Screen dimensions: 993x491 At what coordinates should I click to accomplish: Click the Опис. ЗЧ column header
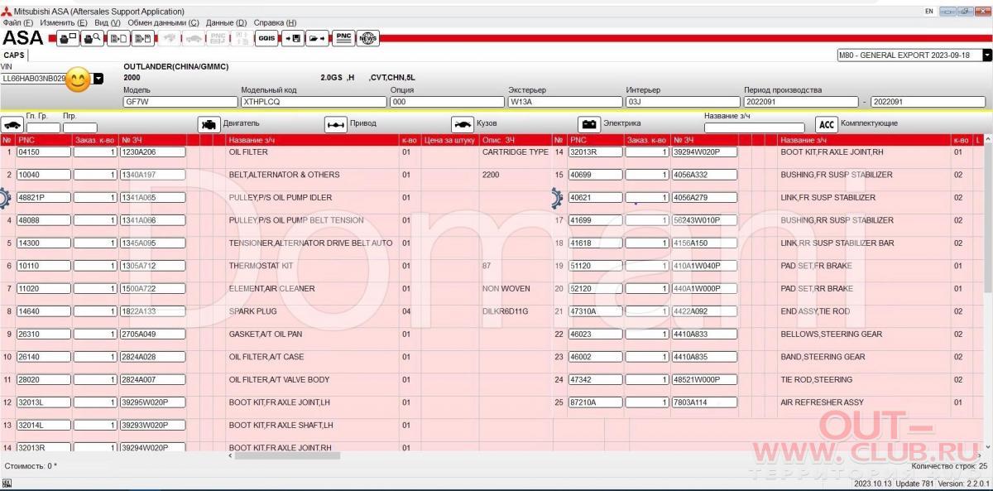click(516, 141)
